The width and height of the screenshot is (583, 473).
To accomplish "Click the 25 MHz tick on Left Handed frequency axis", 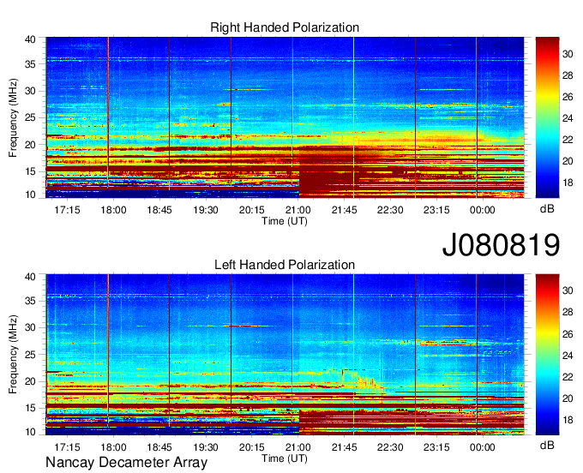I will click(30, 355).
